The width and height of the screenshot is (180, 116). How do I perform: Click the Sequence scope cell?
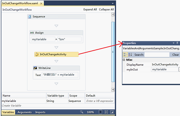77,101
